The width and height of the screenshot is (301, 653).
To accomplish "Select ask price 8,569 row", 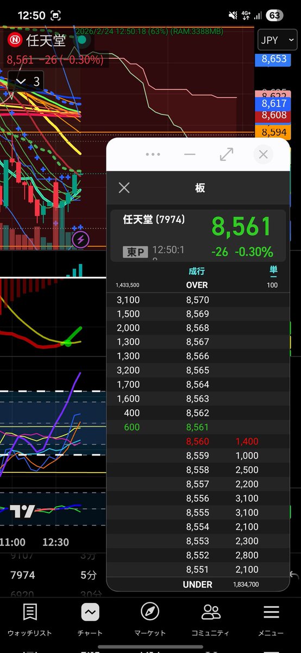I will (198, 314).
